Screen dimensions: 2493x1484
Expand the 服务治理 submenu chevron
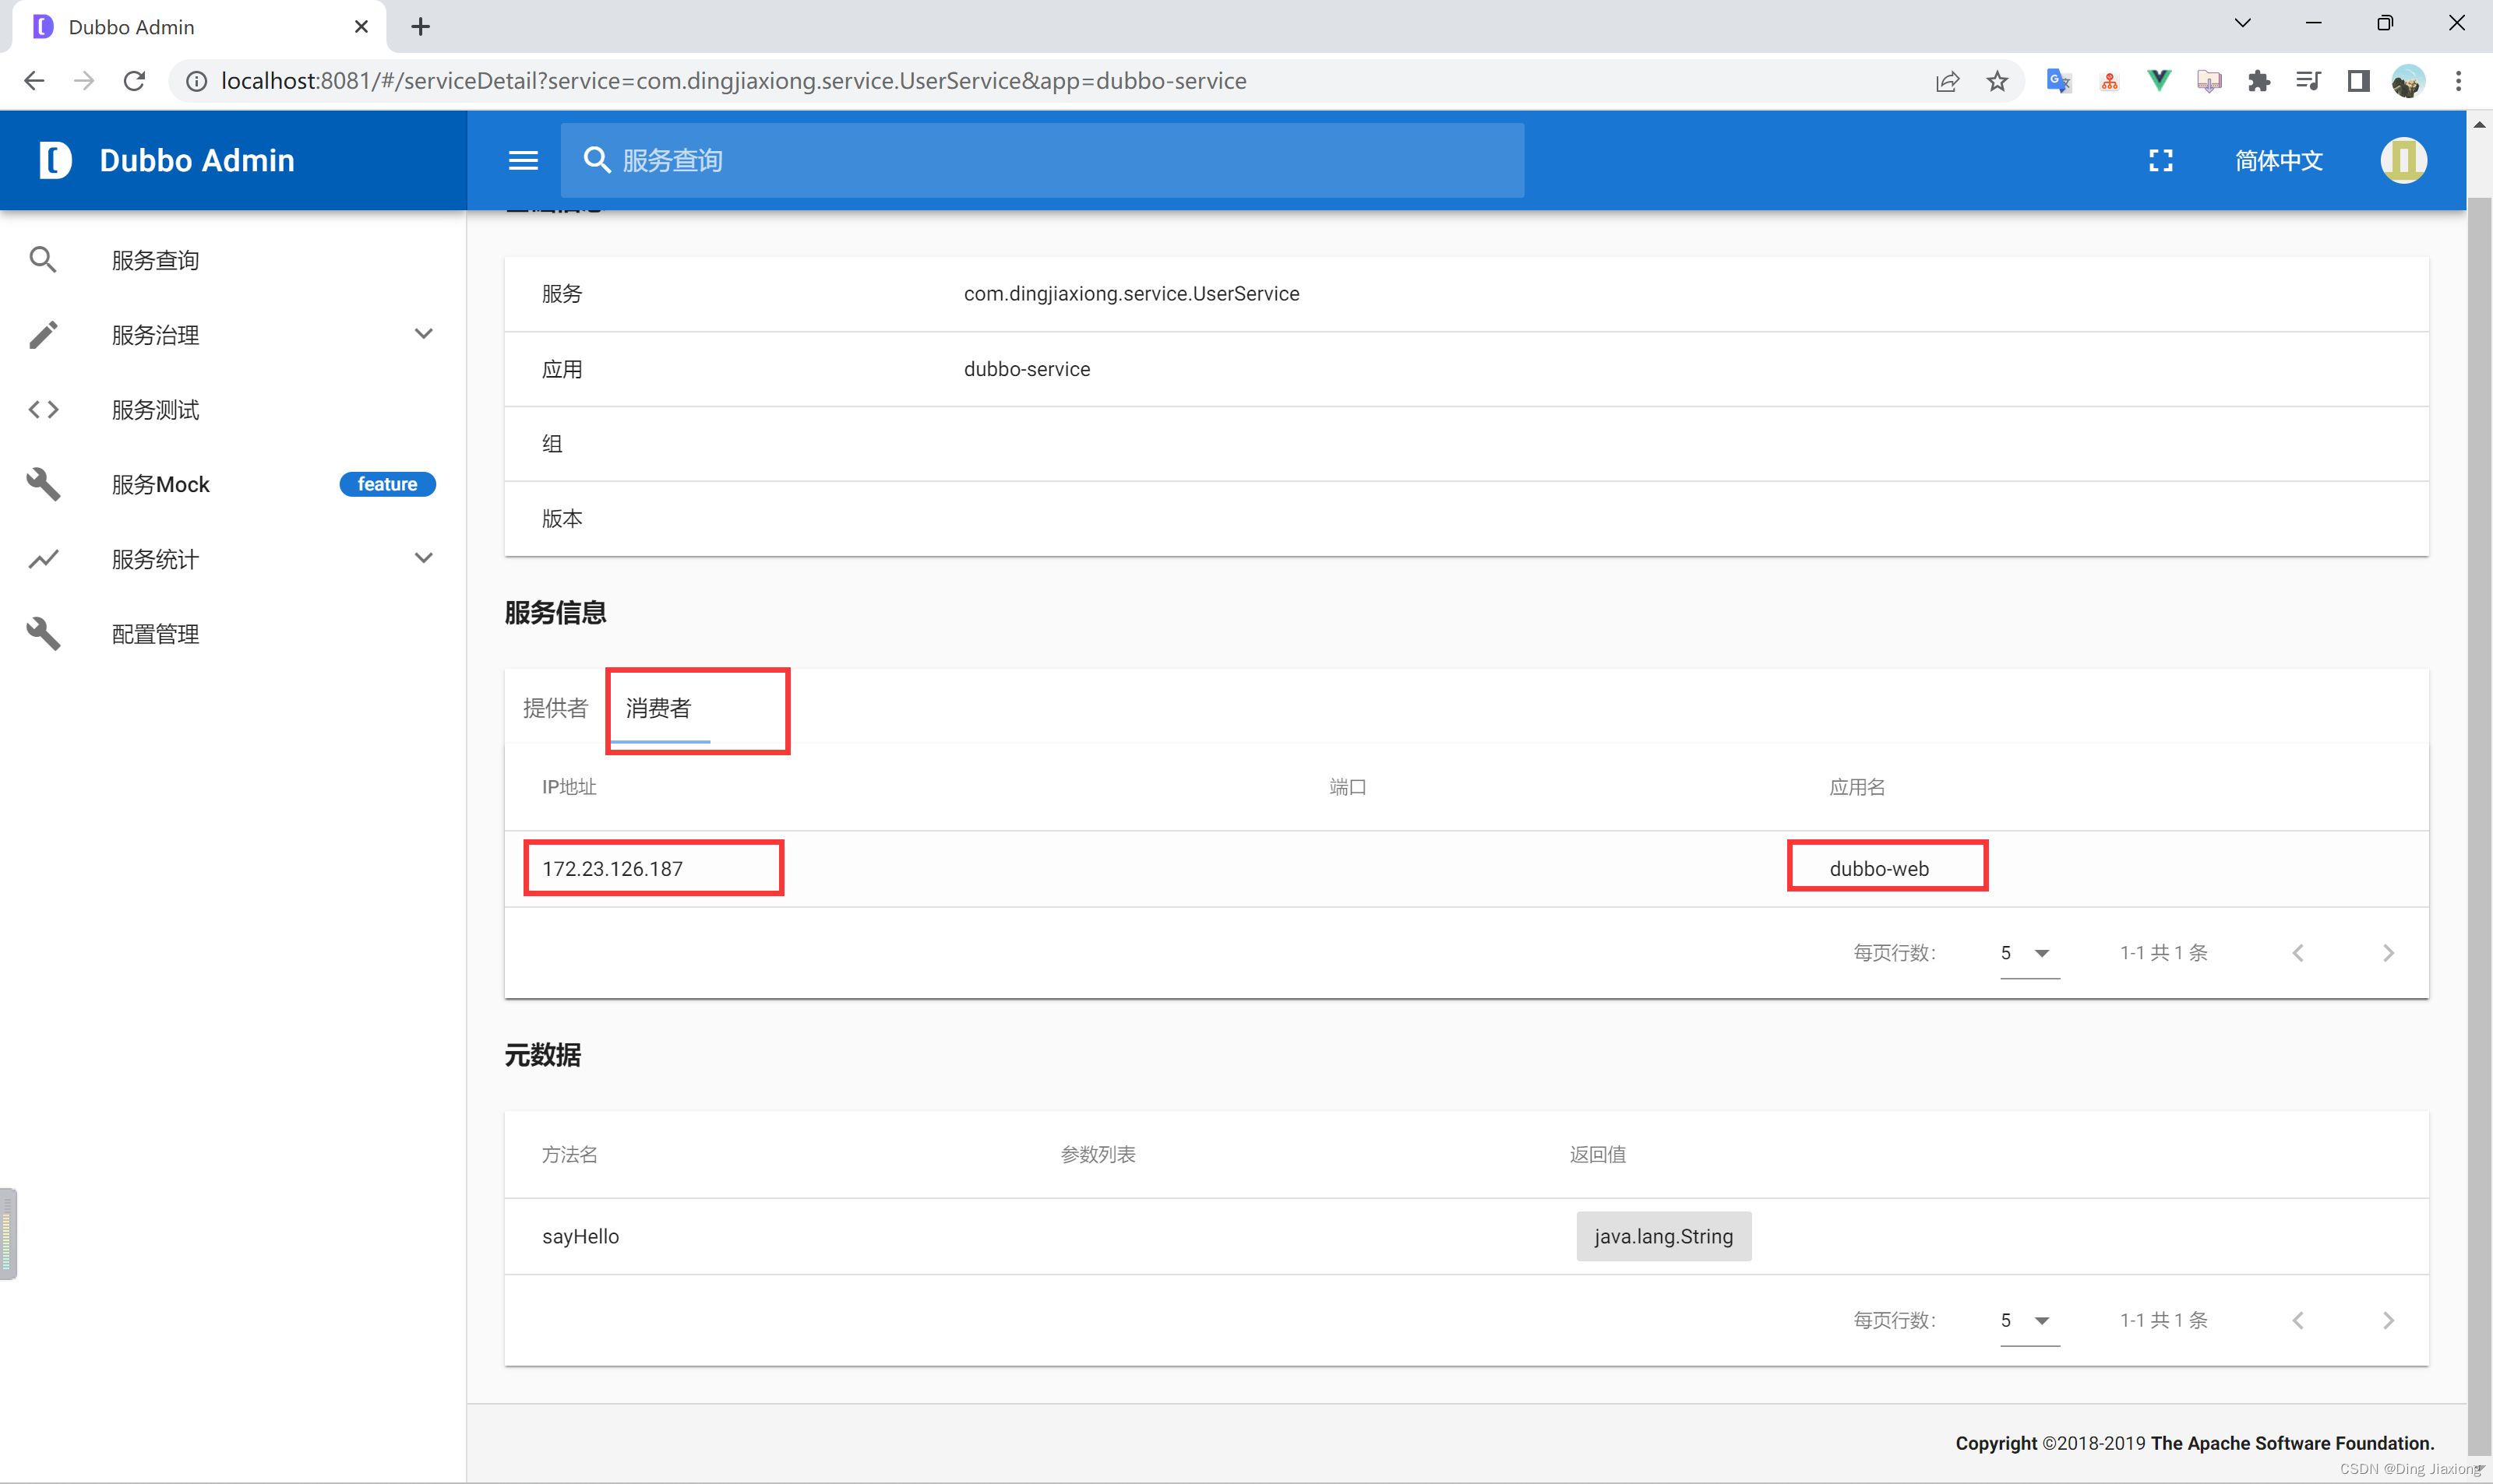tap(423, 334)
